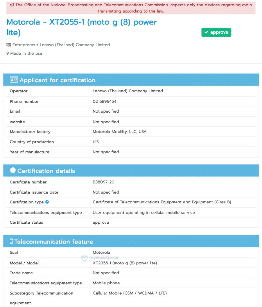
Task: Click the help icon next to Certification type
Action: pos(47,202)
